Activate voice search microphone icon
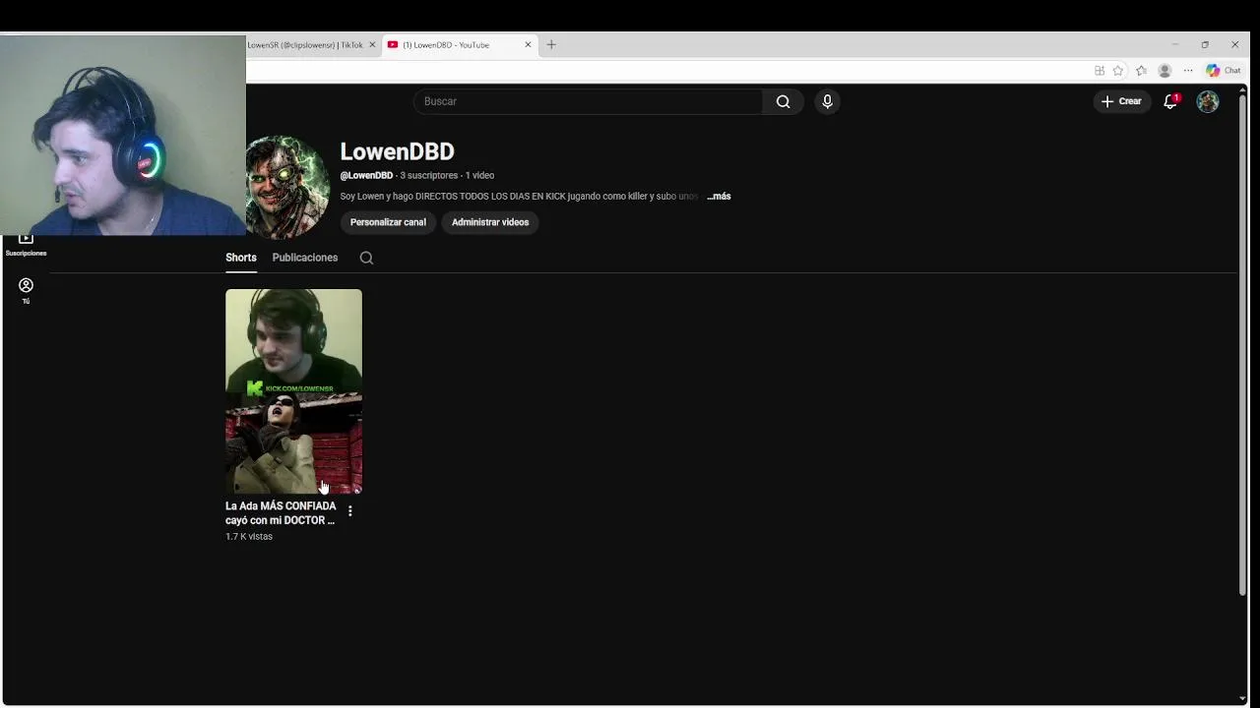 pos(827,101)
